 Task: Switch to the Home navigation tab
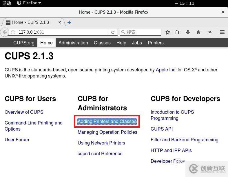[x=46, y=43]
